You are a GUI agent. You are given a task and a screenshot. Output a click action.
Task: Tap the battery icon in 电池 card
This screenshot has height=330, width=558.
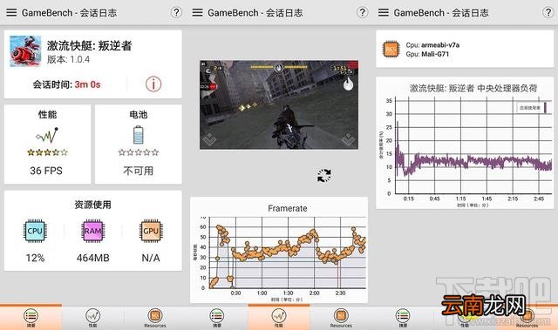click(138, 135)
